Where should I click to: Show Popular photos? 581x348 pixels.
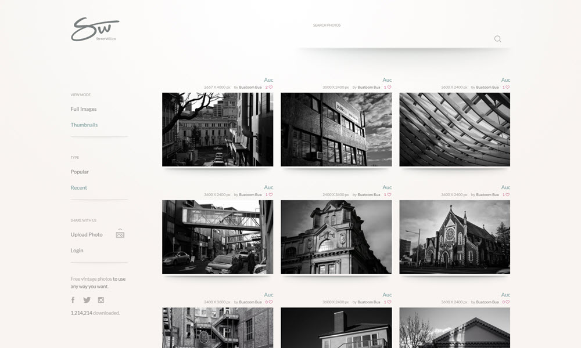click(x=80, y=172)
